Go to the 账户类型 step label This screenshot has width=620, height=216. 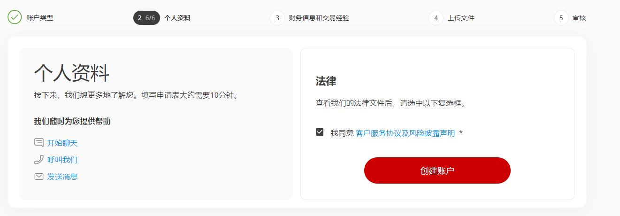(40, 18)
